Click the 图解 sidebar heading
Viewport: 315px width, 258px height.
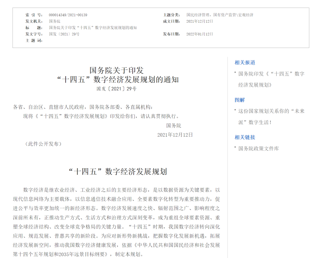(240, 100)
